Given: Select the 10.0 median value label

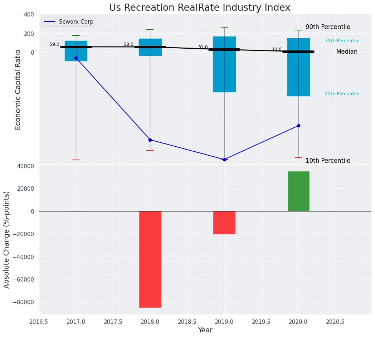Looking at the screenshot, I should click(x=277, y=49).
